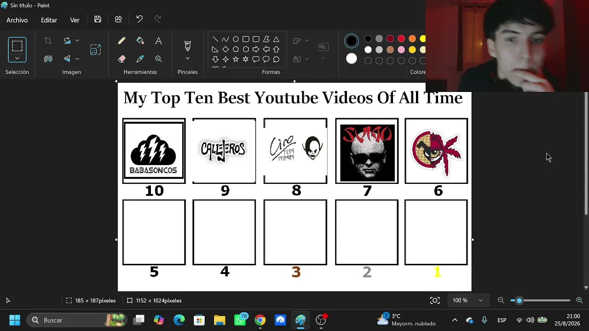Pick the red color swatch
The height and width of the screenshot is (331, 589).
pyautogui.click(x=401, y=39)
